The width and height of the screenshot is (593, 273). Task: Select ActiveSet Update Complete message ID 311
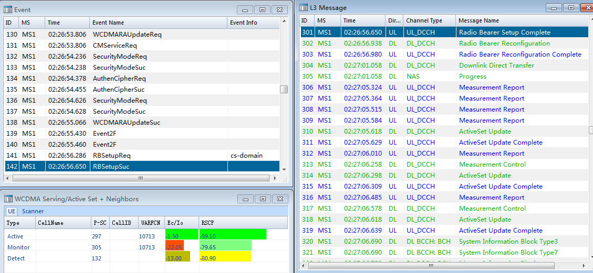[444, 142]
